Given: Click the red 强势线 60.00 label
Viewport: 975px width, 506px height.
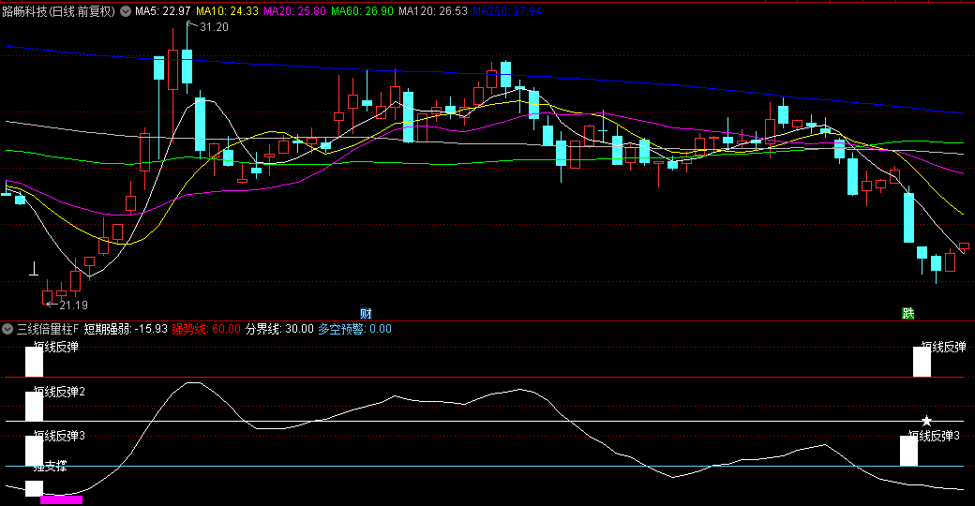Looking at the screenshot, I should [x=206, y=329].
